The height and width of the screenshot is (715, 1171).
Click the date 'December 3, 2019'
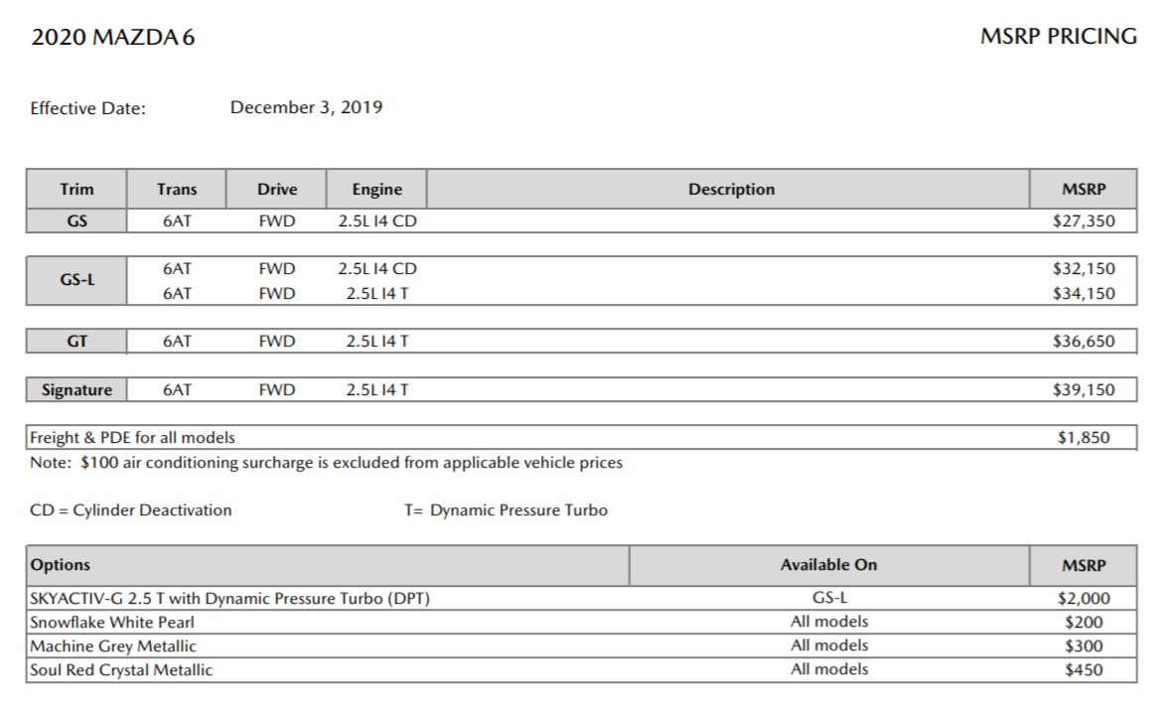[306, 107]
